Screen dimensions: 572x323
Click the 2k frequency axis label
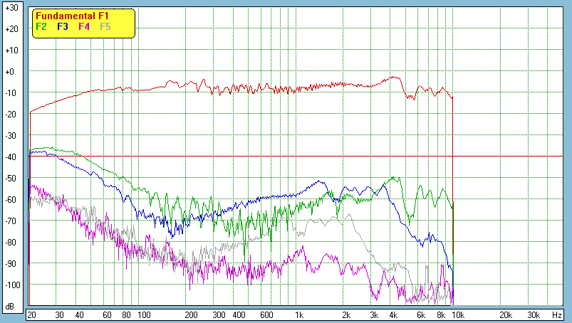[x=346, y=314]
